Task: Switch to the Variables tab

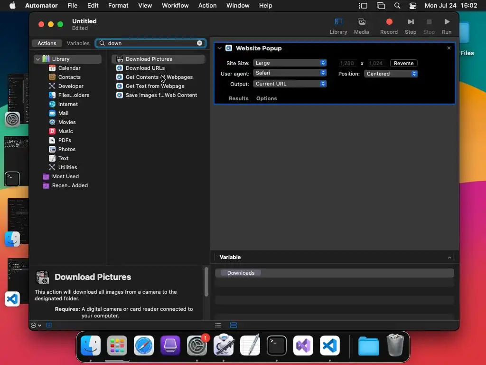Action: pos(78,43)
